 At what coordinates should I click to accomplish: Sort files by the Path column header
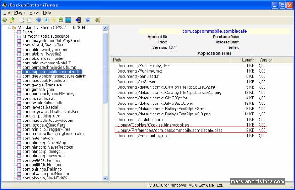point(170,60)
